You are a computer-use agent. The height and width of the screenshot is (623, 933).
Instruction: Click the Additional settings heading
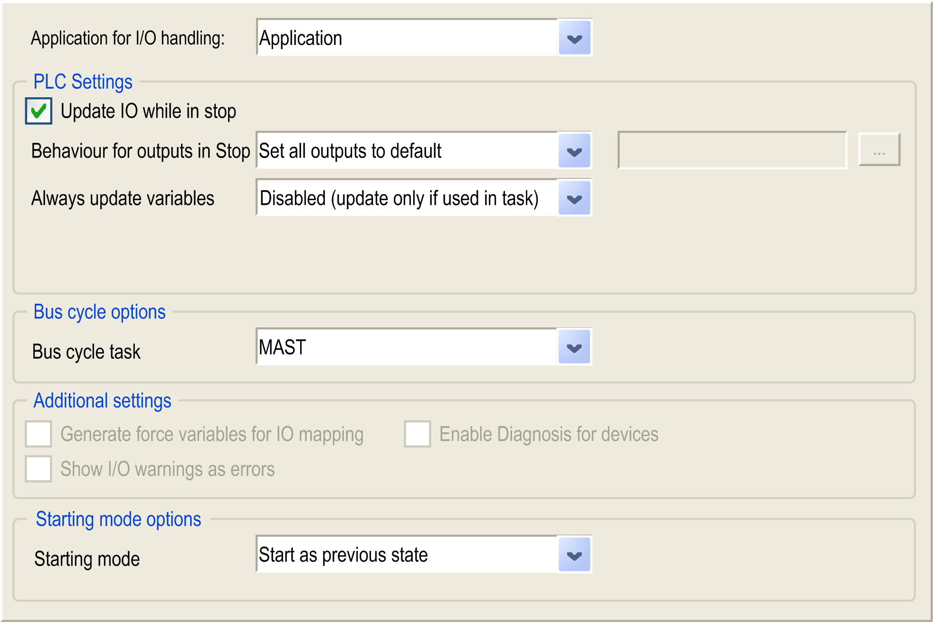pyautogui.click(x=102, y=401)
